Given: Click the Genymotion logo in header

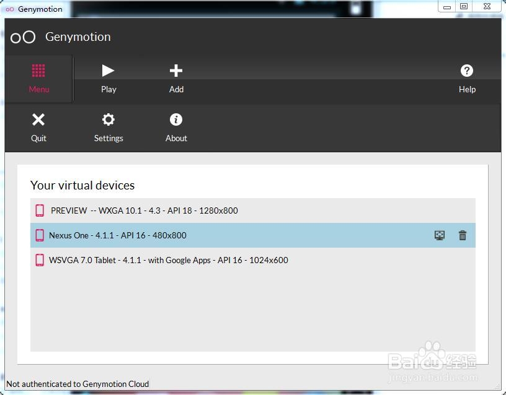Looking at the screenshot, I should click(x=23, y=37).
